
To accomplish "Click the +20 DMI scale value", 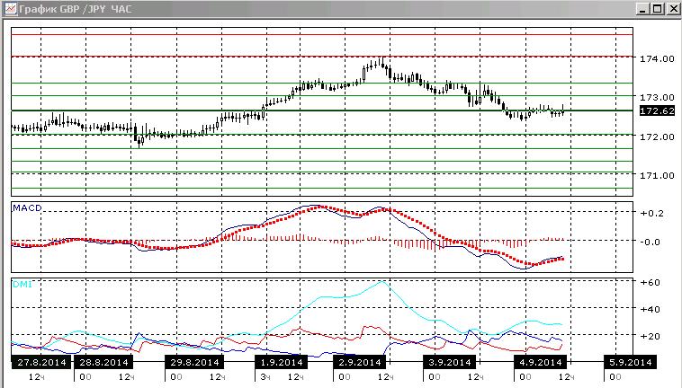I will (x=650, y=336).
